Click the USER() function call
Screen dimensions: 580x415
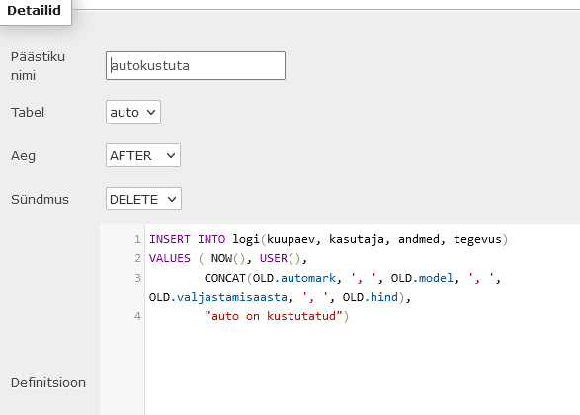[x=280, y=258]
